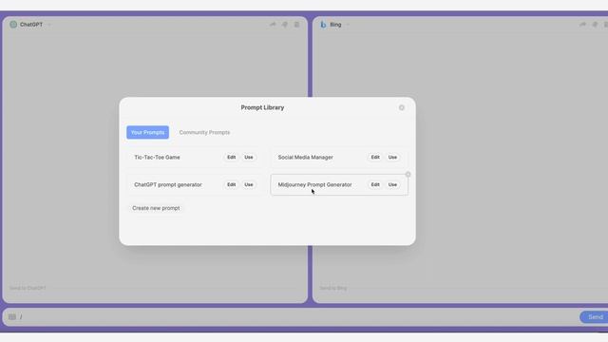Screen dimensions: 608x342
Task: Focus the bottom message input field
Action: tap(298, 316)
